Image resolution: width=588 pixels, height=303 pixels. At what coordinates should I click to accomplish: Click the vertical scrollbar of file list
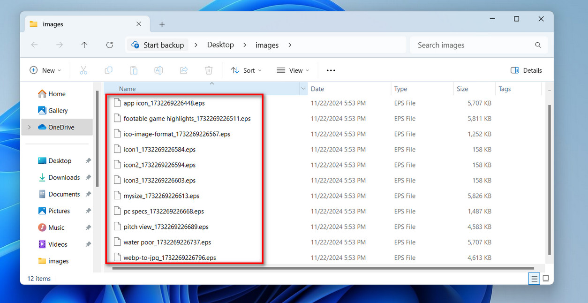(549, 180)
